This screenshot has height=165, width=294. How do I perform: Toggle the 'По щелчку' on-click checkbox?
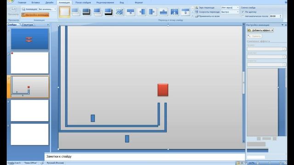click(243, 12)
